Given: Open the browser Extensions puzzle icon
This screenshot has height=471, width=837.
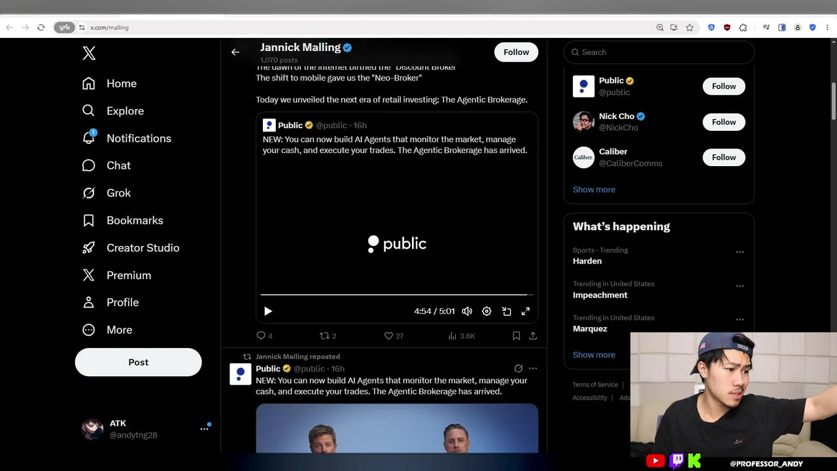Looking at the screenshot, I should tap(743, 27).
